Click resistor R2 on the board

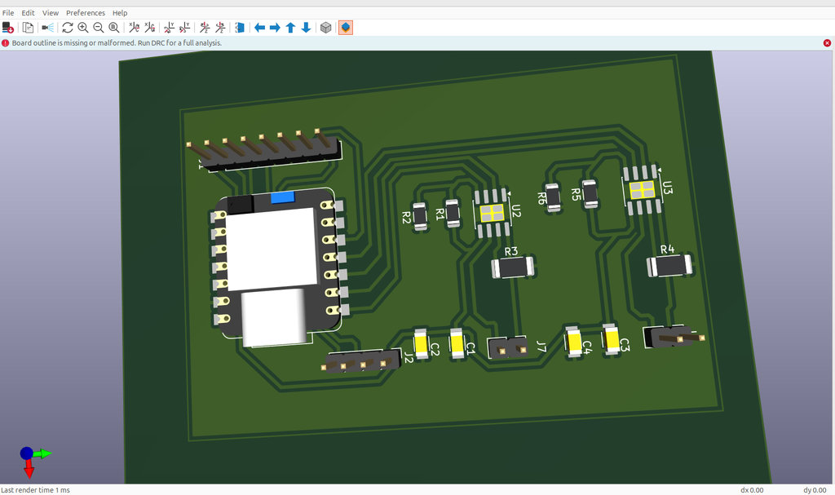point(420,217)
